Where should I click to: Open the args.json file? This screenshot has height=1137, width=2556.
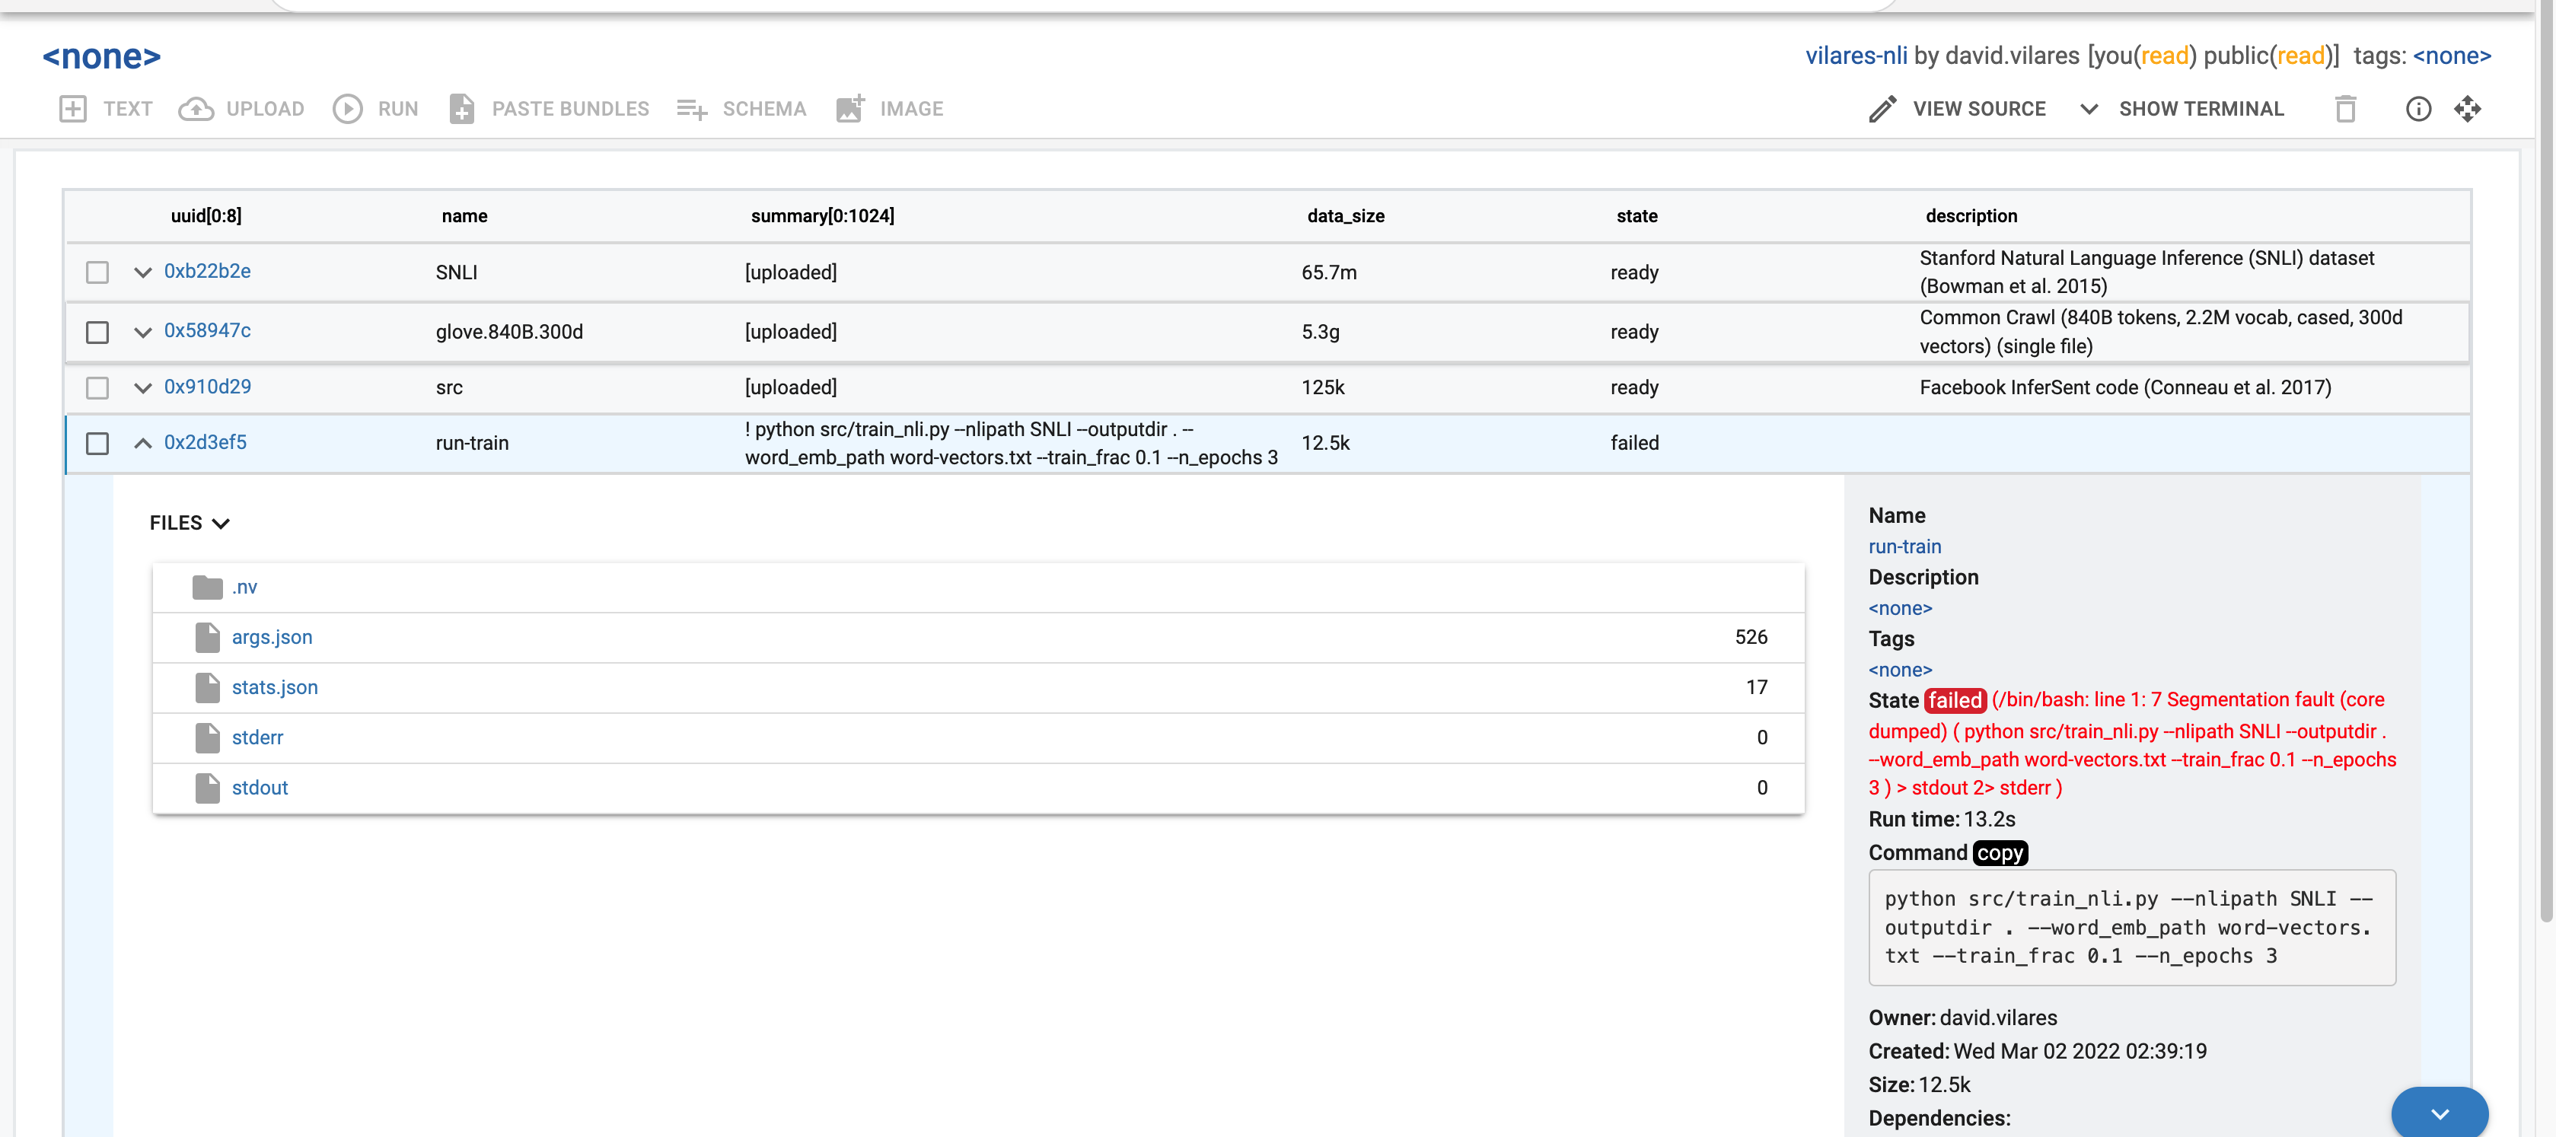click(x=271, y=636)
